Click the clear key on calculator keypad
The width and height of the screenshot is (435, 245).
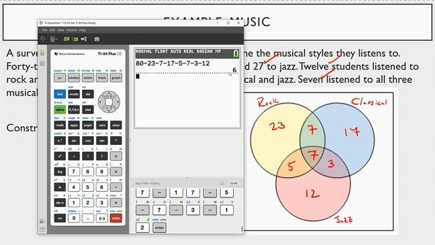coord(116,125)
